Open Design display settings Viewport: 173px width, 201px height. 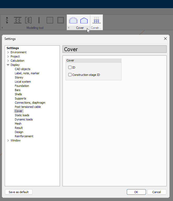pos(19,132)
